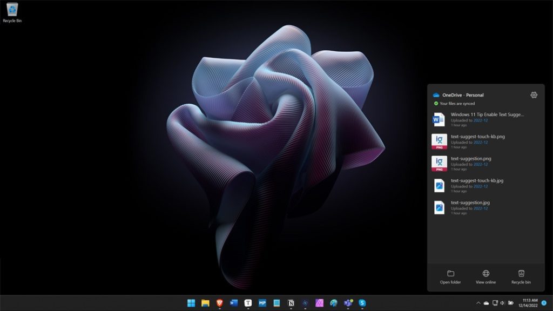Open Notion from taskbar
Image resolution: width=553 pixels, height=311 pixels.
coord(291,303)
